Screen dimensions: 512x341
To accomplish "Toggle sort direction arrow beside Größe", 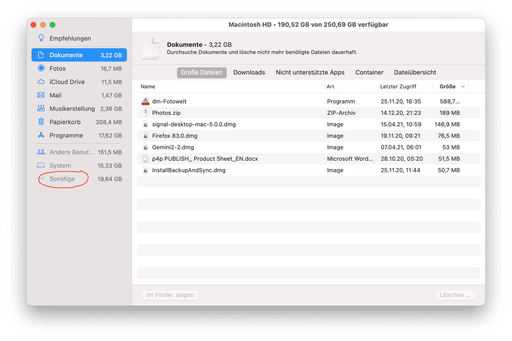I will (463, 87).
